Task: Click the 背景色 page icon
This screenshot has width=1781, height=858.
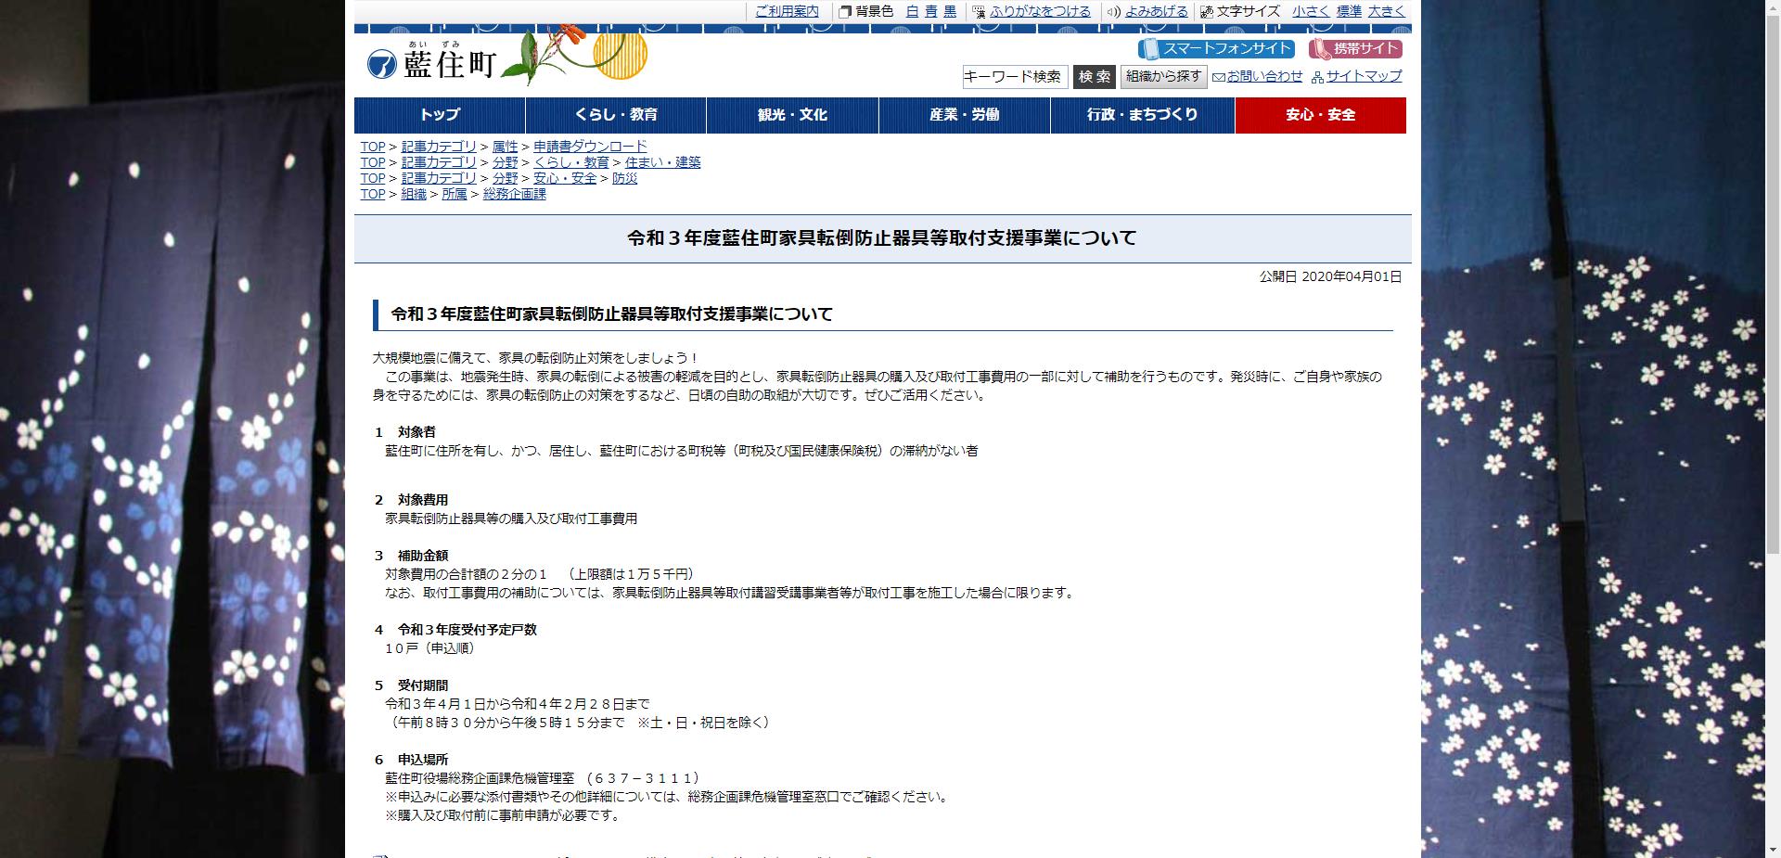Action: (x=844, y=12)
